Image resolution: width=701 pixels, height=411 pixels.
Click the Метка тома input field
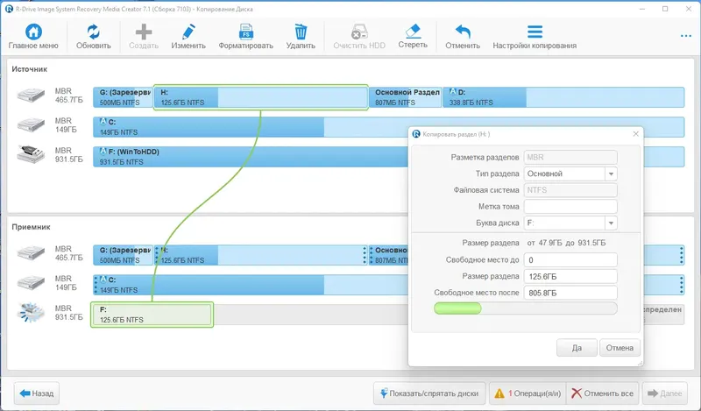[x=570, y=206]
